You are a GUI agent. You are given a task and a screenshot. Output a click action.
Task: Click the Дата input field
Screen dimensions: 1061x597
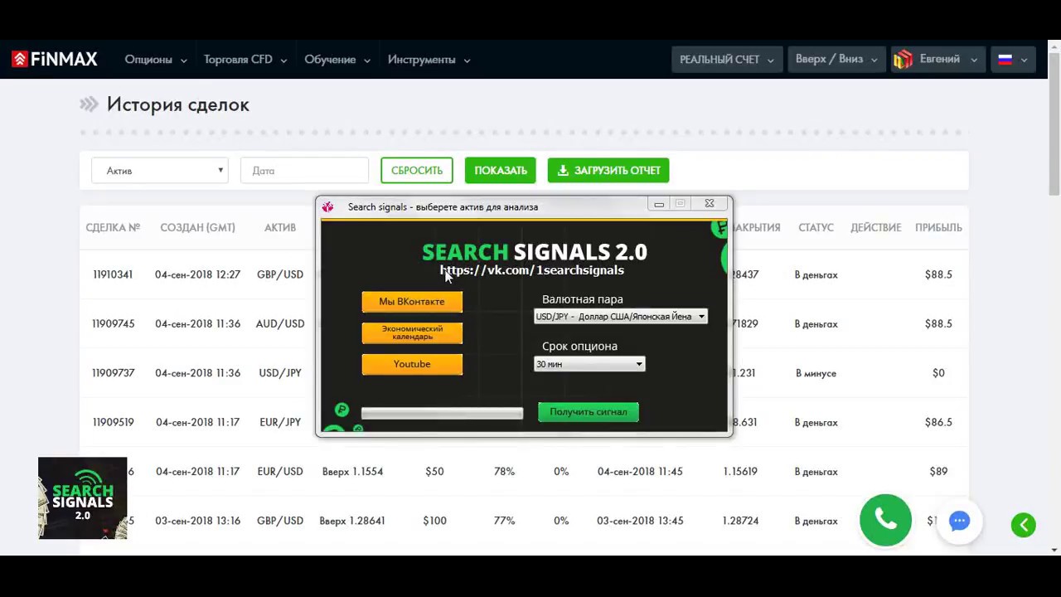(x=304, y=170)
